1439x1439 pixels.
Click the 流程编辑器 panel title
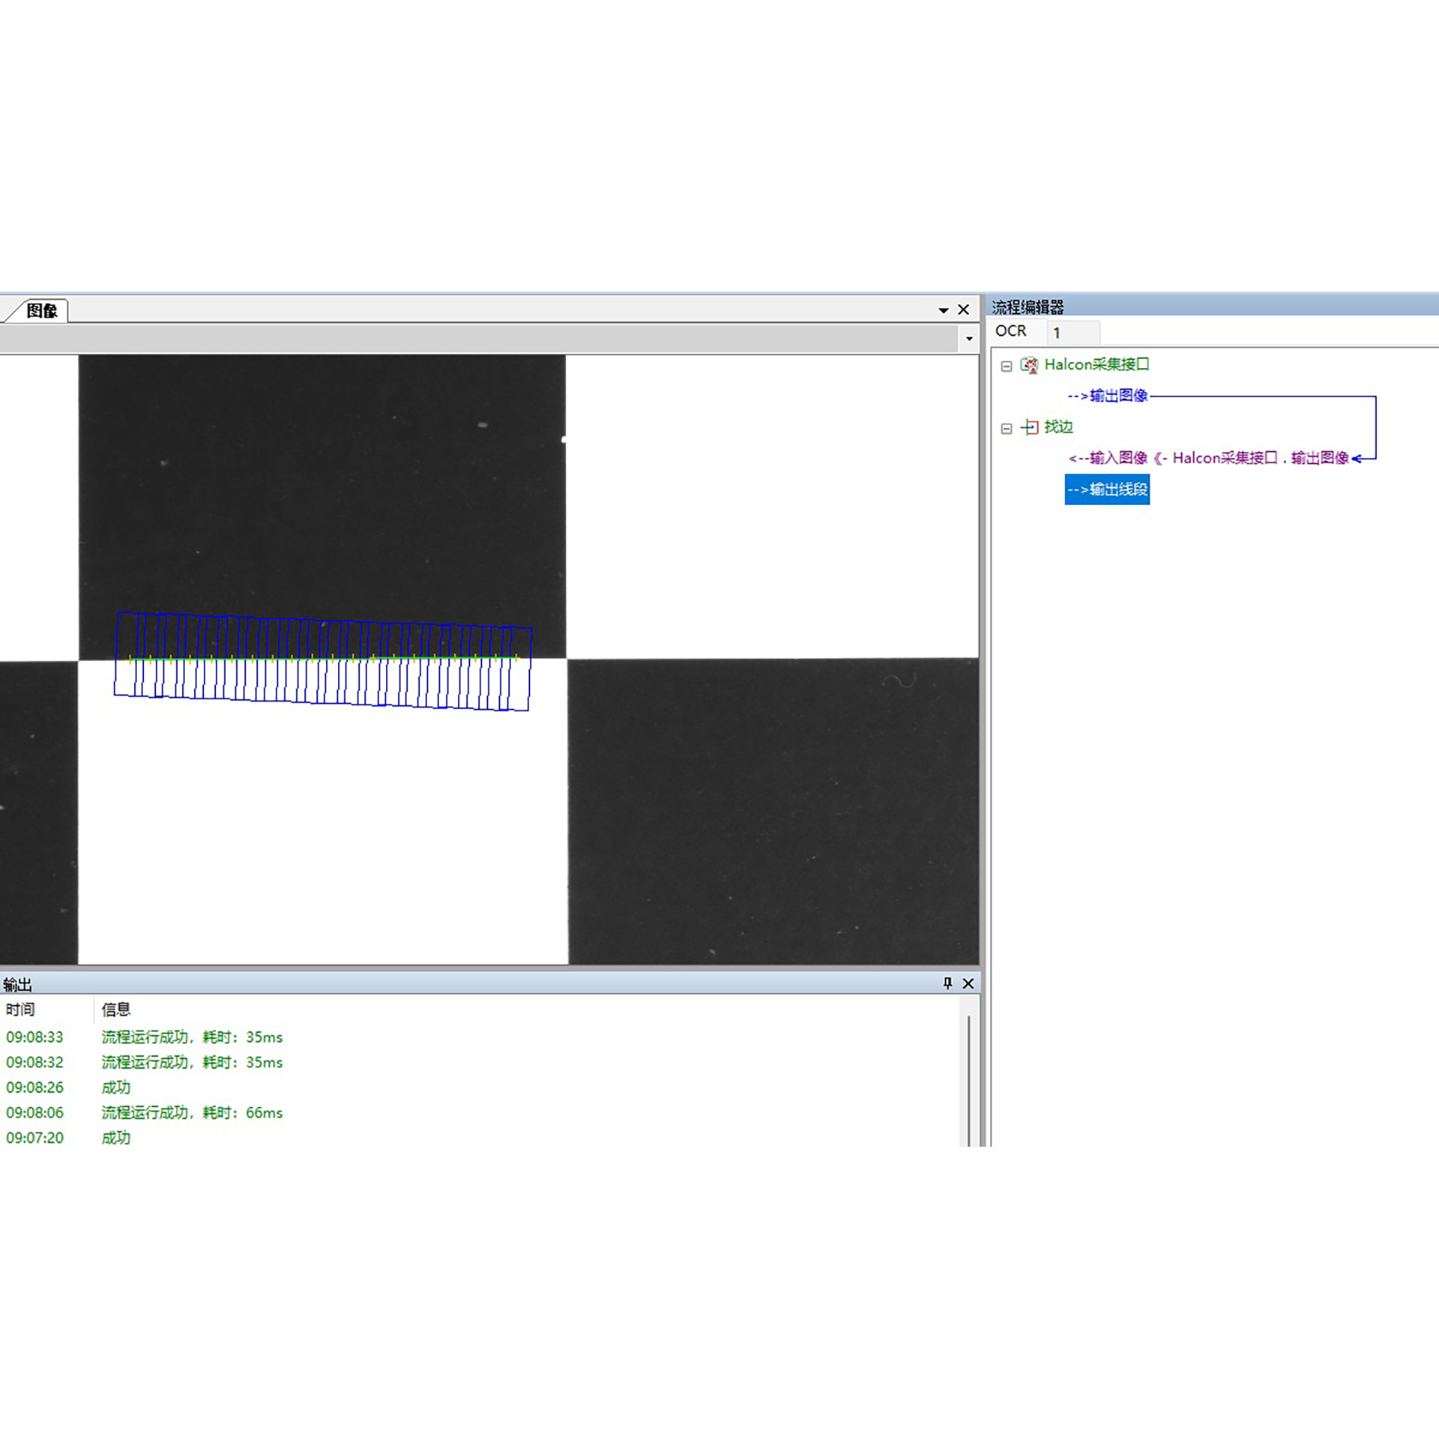click(x=1028, y=307)
